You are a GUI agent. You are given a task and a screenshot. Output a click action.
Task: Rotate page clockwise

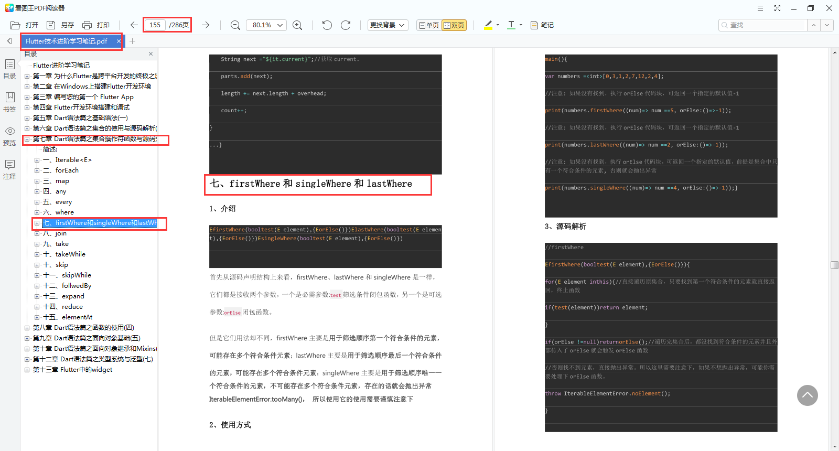pyautogui.click(x=346, y=25)
